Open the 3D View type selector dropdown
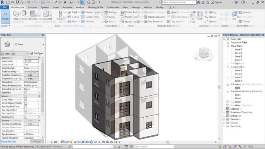Screen dimensions: 265x149 pyautogui.click(x=43, y=44)
